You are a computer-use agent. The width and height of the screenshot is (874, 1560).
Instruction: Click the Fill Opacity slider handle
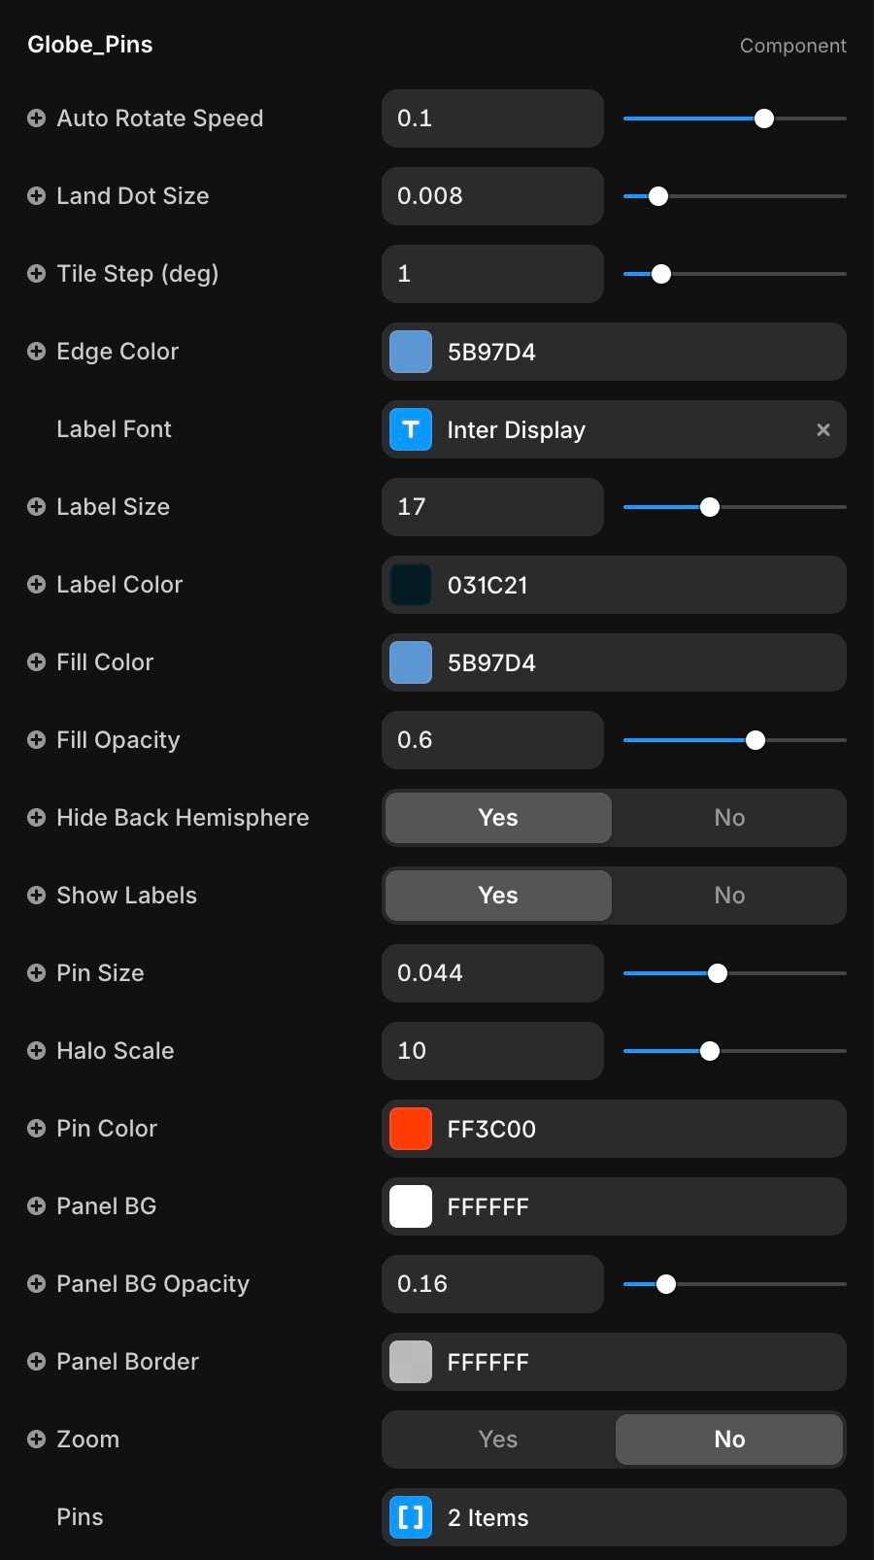756,740
